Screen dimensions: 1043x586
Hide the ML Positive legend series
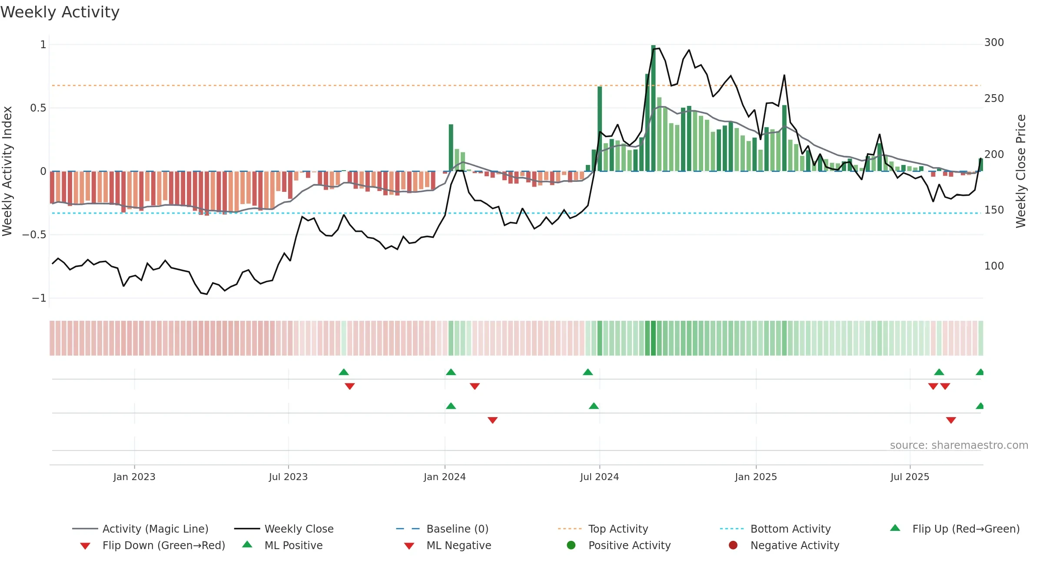(282, 545)
